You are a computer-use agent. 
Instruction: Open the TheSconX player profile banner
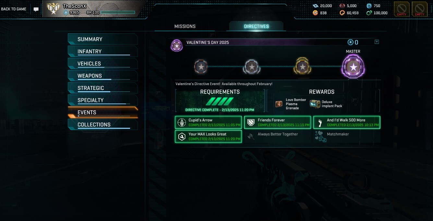point(94,9)
